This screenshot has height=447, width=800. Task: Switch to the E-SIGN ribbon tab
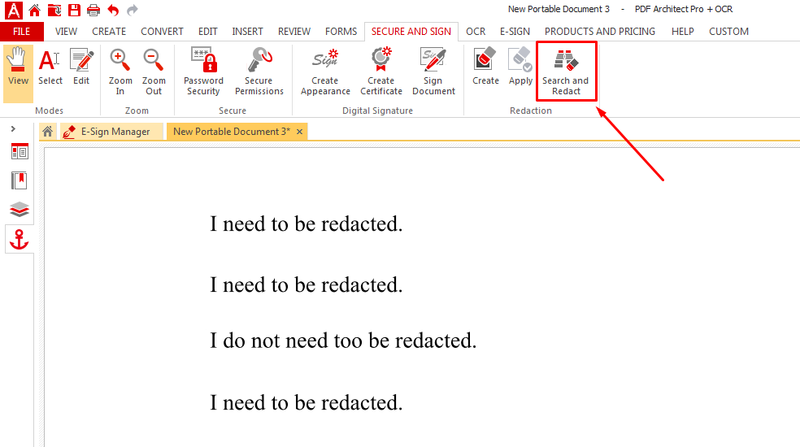515,32
